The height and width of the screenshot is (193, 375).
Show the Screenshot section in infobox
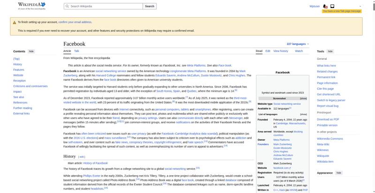point(303,98)
